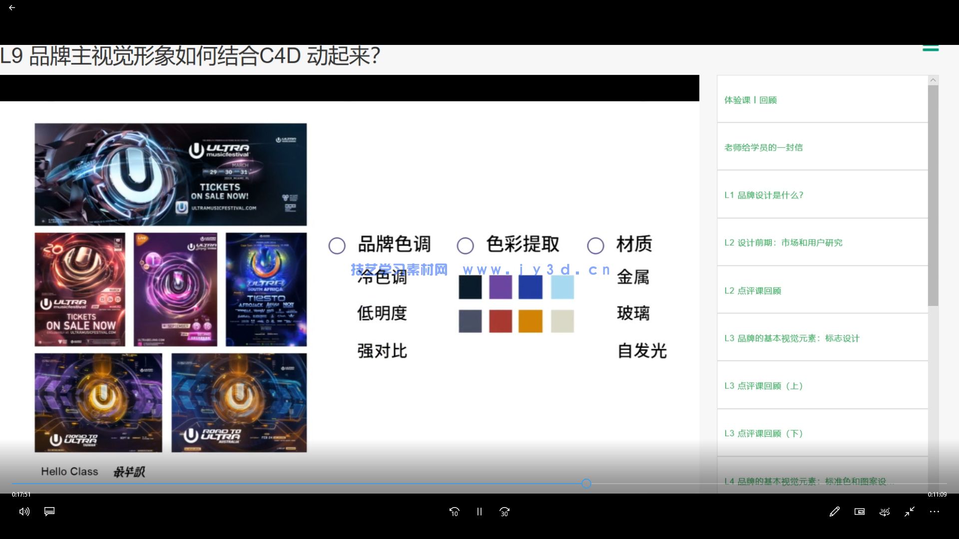Click the scroll-up chevron above the chapter list
Screen dimensions: 959x539
[x=933, y=79]
